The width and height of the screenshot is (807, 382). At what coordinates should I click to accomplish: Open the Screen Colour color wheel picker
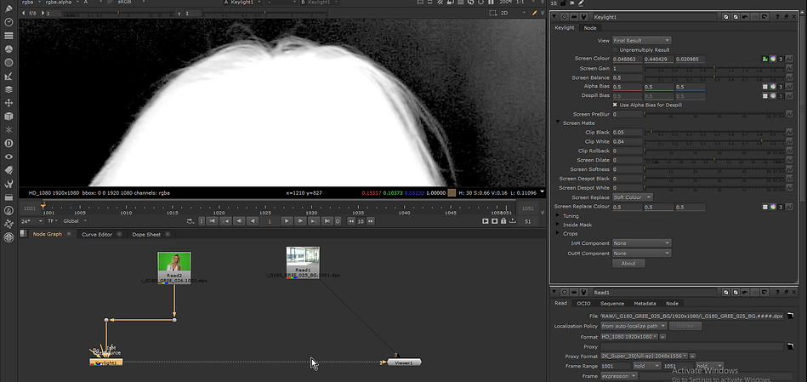click(772, 60)
